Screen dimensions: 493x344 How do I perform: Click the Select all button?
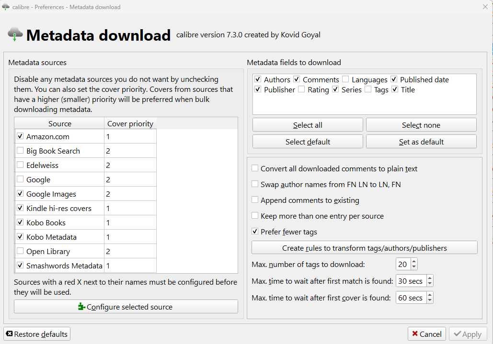[x=308, y=125]
